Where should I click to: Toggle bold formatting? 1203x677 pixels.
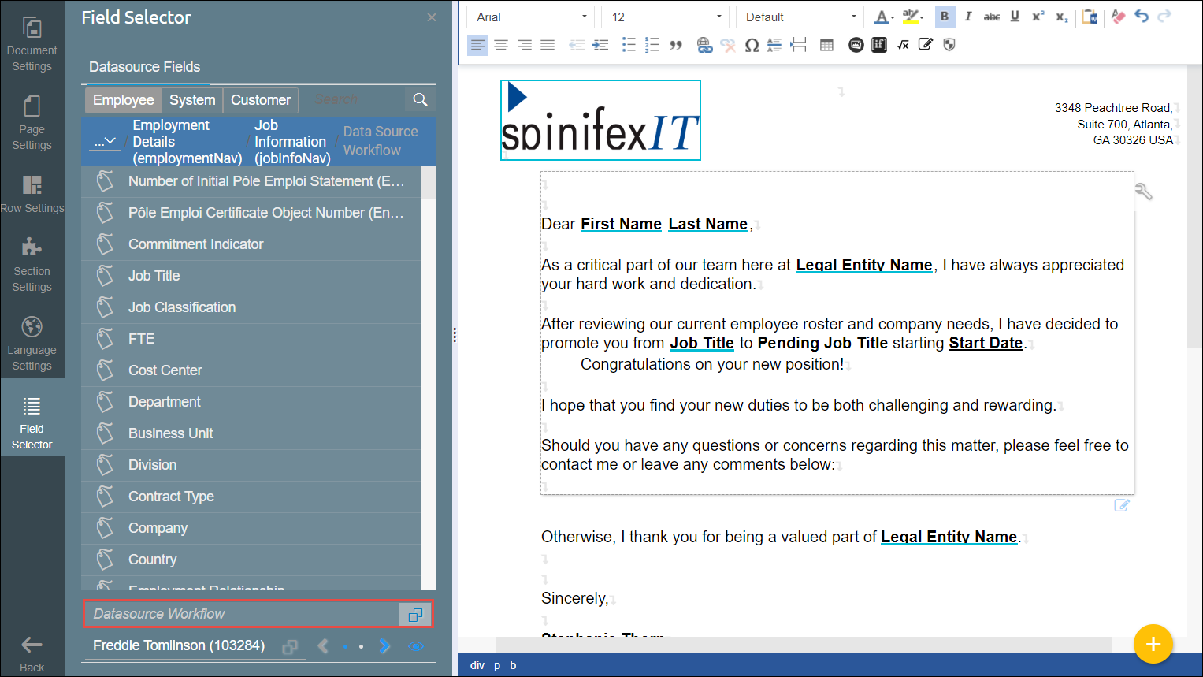coord(945,17)
